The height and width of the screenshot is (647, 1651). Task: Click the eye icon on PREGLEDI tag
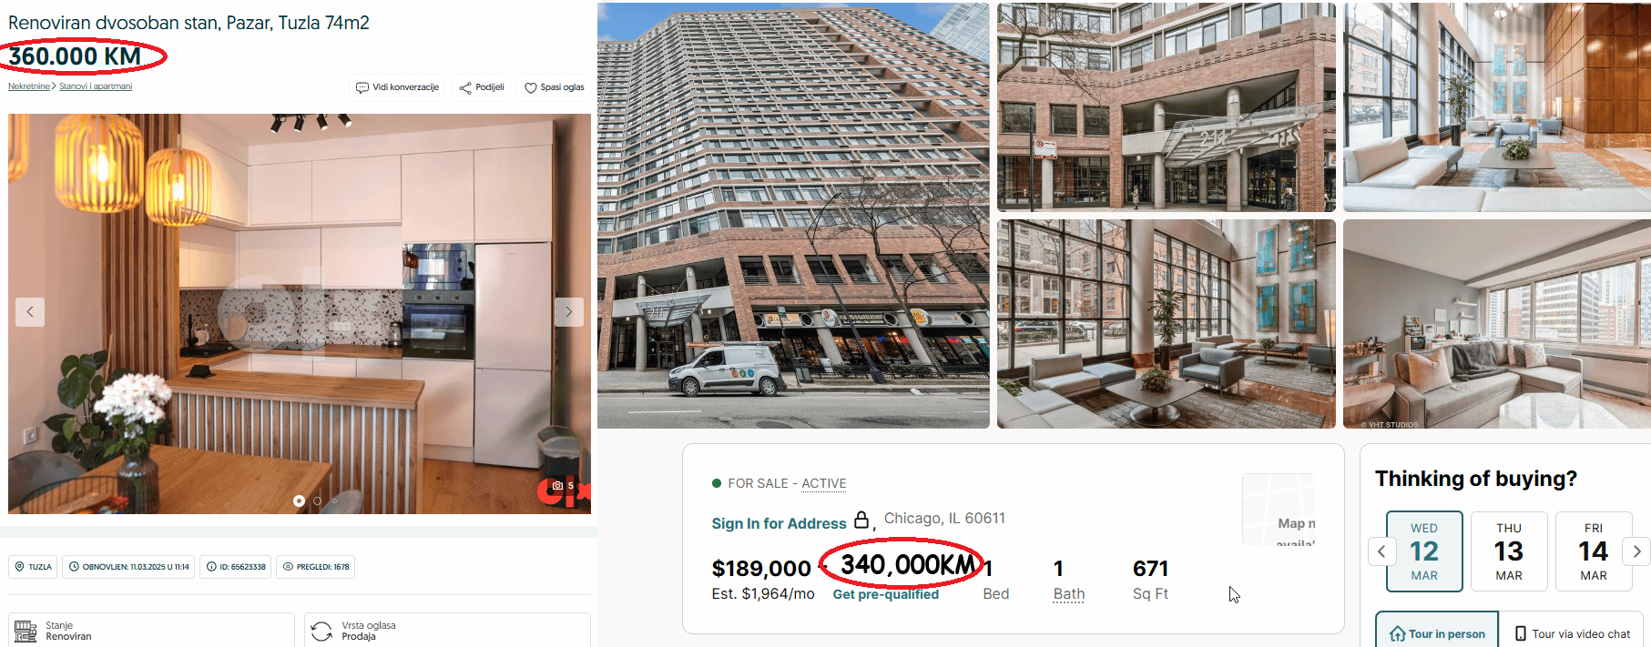(288, 567)
